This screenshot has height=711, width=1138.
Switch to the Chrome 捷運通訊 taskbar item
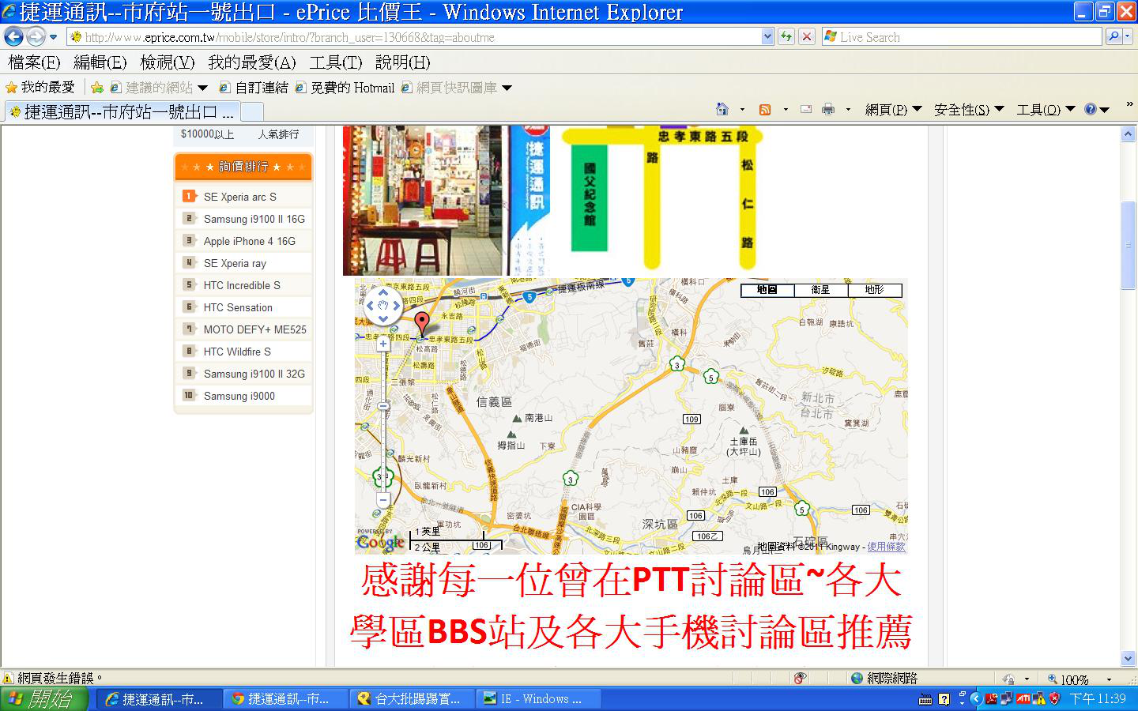[x=286, y=698]
